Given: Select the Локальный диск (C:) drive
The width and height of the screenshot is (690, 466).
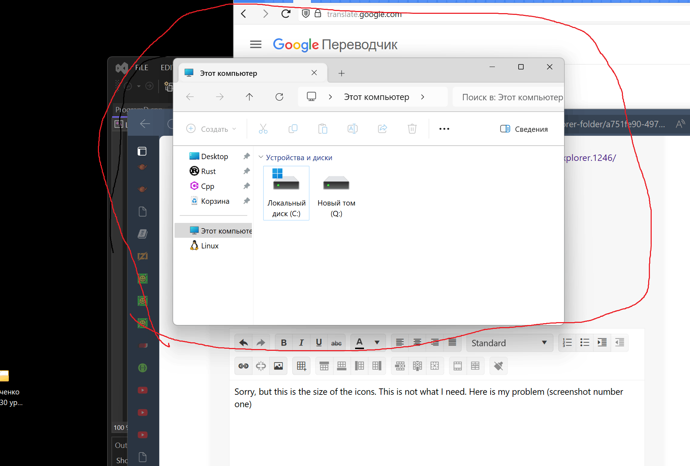Looking at the screenshot, I should point(286,193).
